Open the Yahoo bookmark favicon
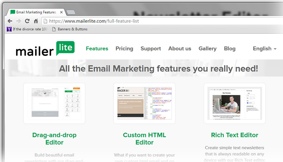The height and width of the screenshot is (162, 283). point(9,29)
